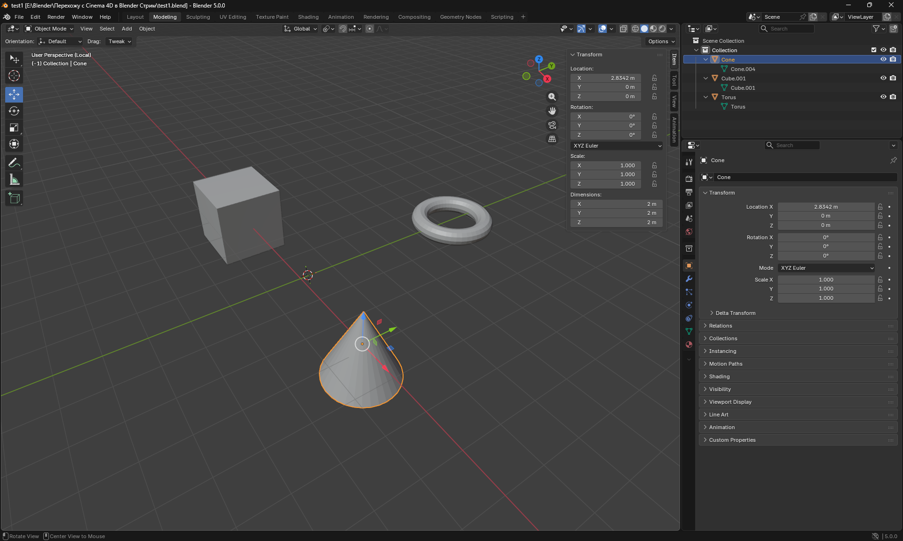The image size is (903, 541).
Task: Select the Add Cube tool
Action: [x=14, y=198]
